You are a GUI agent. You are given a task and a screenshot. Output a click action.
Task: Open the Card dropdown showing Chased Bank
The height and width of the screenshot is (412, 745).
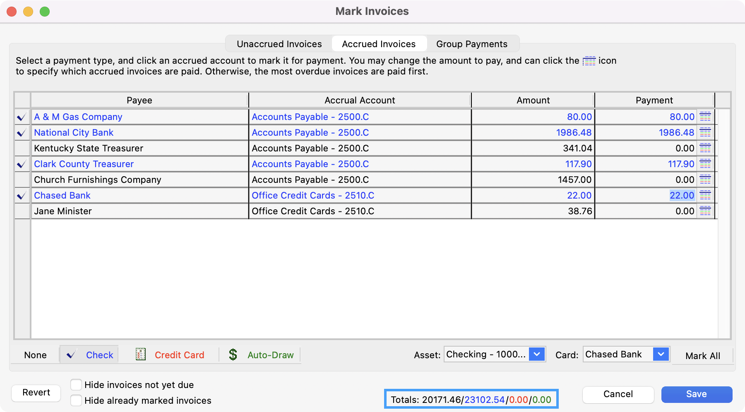[661, 355]
